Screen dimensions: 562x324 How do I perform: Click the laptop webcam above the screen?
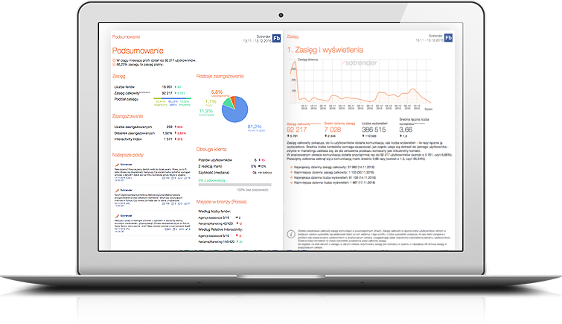point(281,16)
